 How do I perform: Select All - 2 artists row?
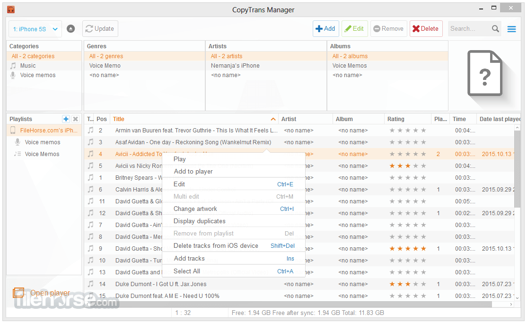point(266,56)
